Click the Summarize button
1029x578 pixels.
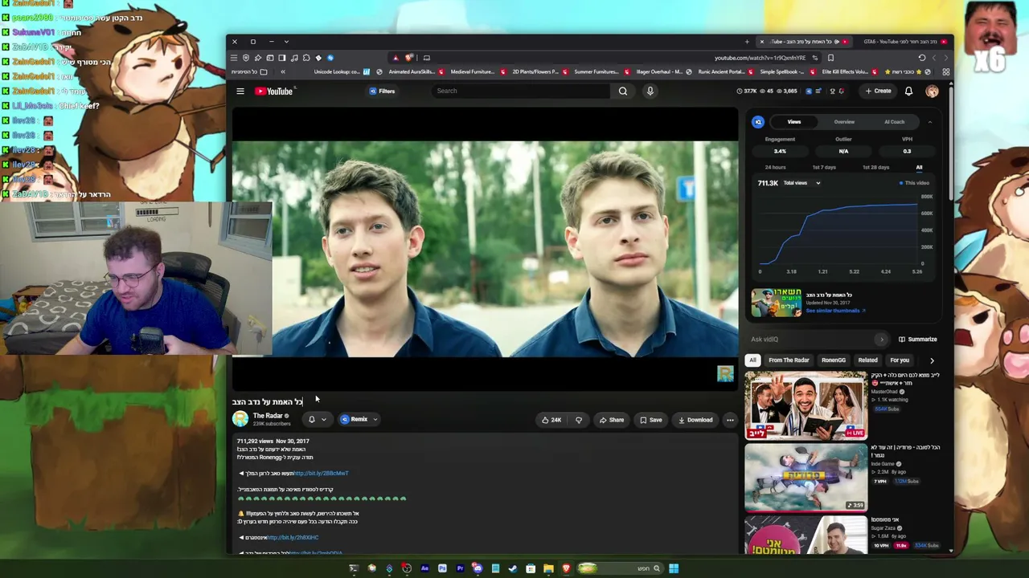click(x=917, y=340)
